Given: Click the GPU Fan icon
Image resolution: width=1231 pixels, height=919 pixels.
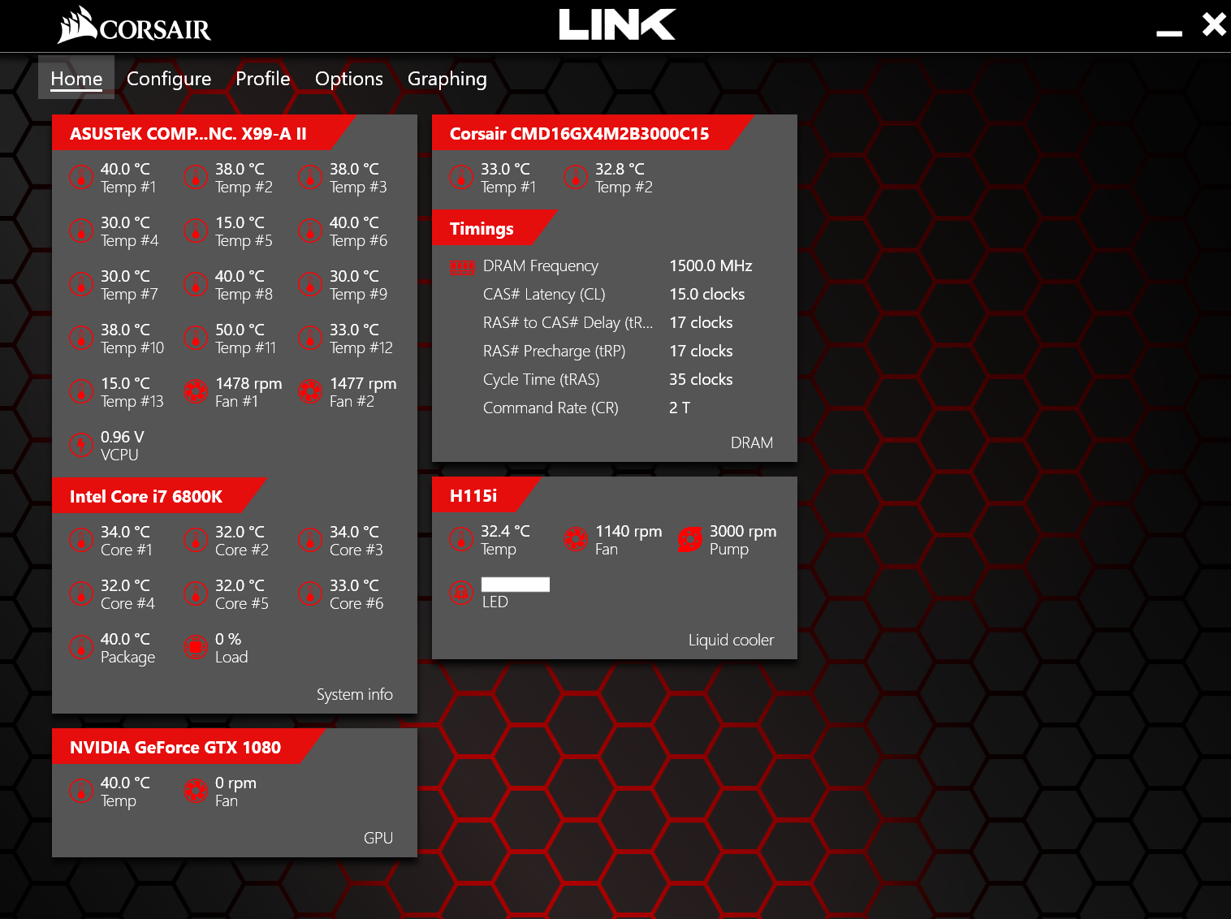Looking at the screenshot, I should coord(196,792).
